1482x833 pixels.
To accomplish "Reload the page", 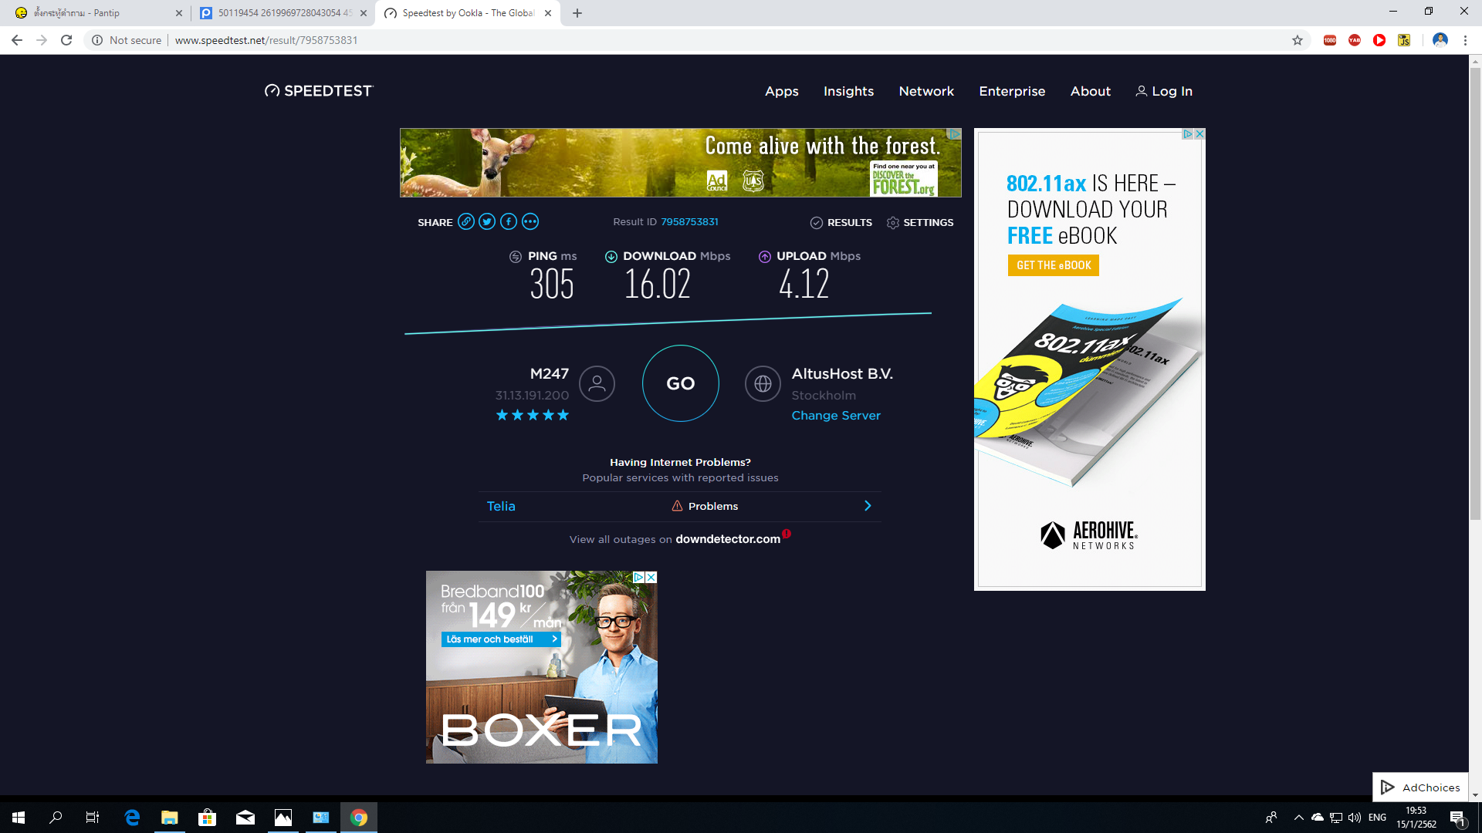I will click(x=66, y=40).
